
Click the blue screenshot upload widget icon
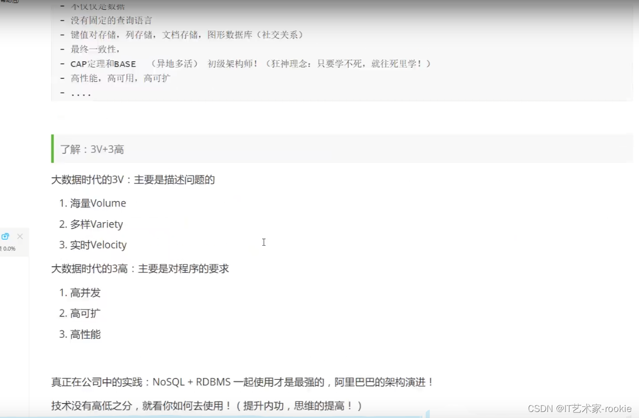(x=6, y=236)
